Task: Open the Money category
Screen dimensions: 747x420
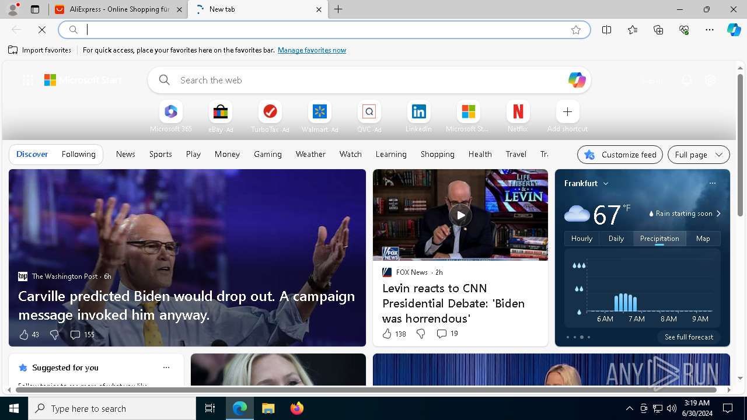Action: click(227, 154)
